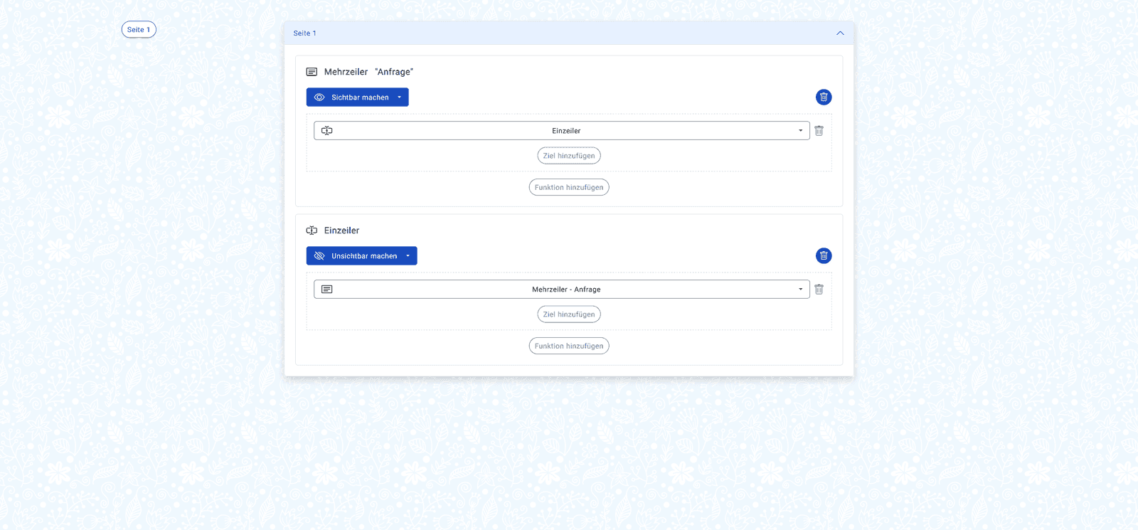Remove the Einzeiler target with grey trash icon
This screenshot has height=530, width=1138.
point(819,131)
